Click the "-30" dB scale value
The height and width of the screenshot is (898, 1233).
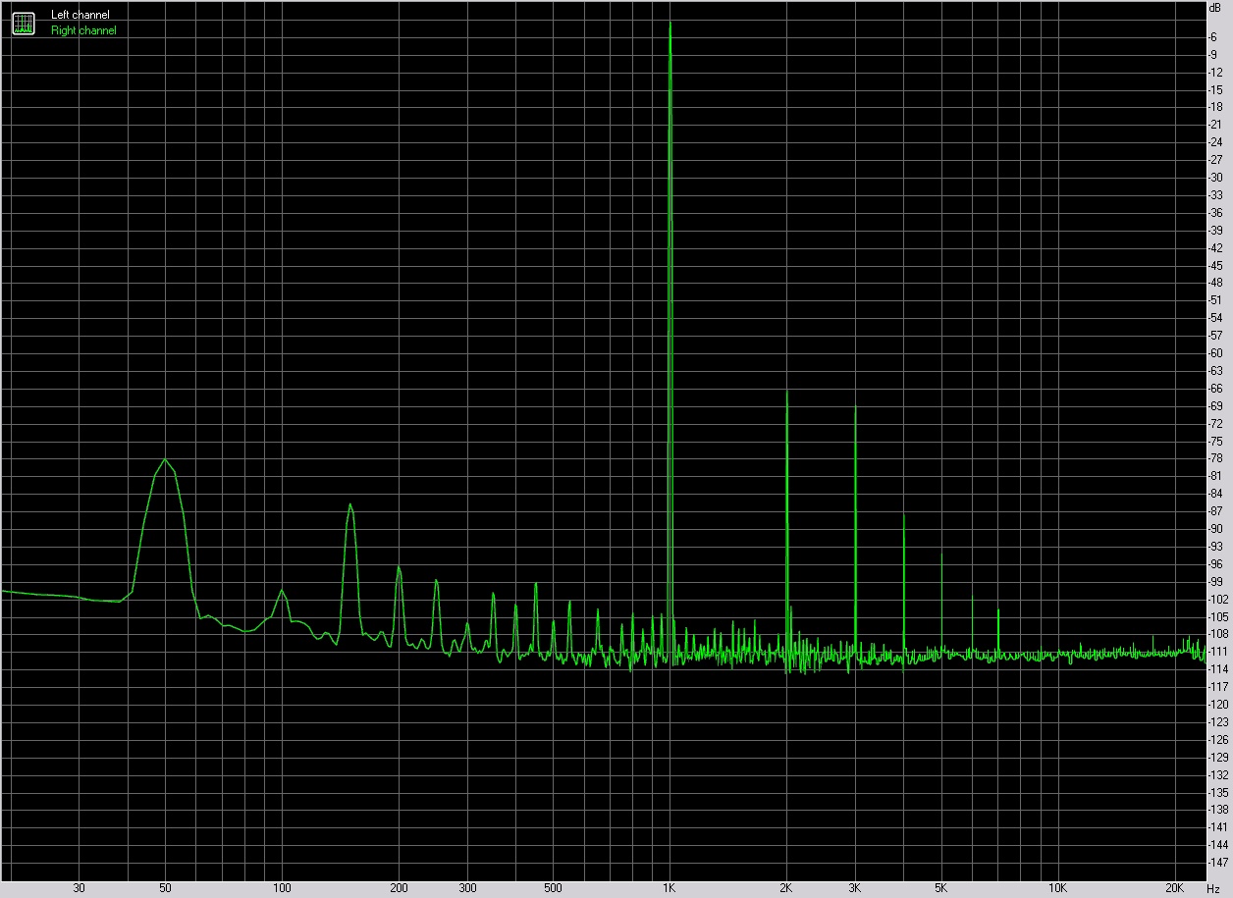(x=1215, y=177)
